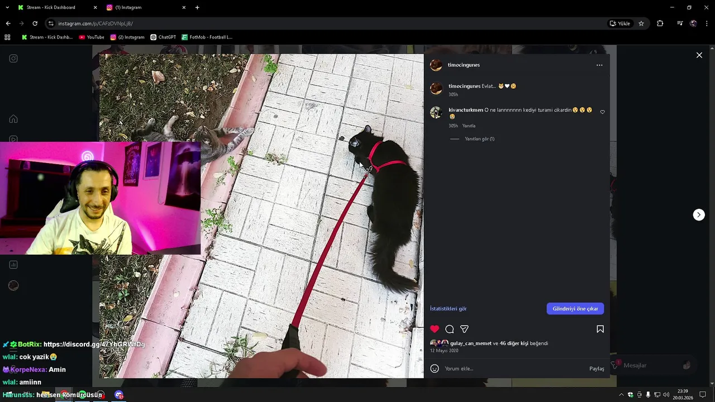715x402 pixels.
Task: Expand 'Yanıtları gör (1)' replies
Action: [x=479, y=139]
